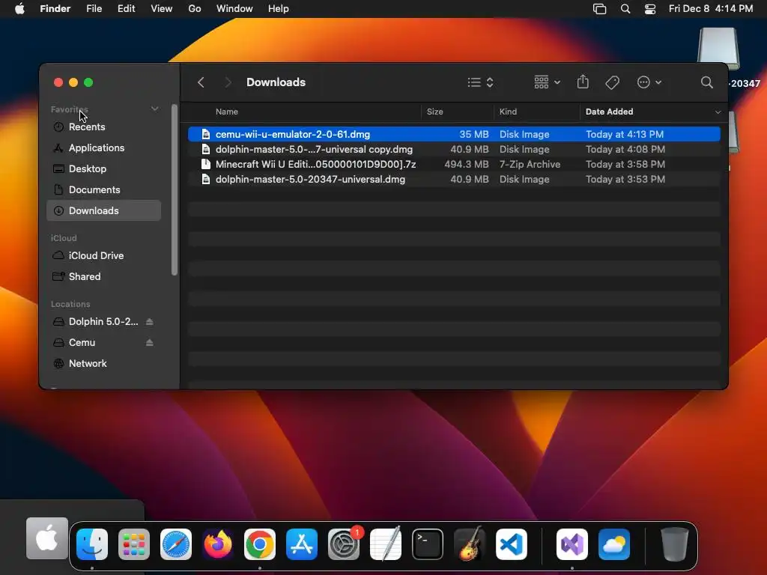Click the sidebar scrollbar

tap(174, 189)
